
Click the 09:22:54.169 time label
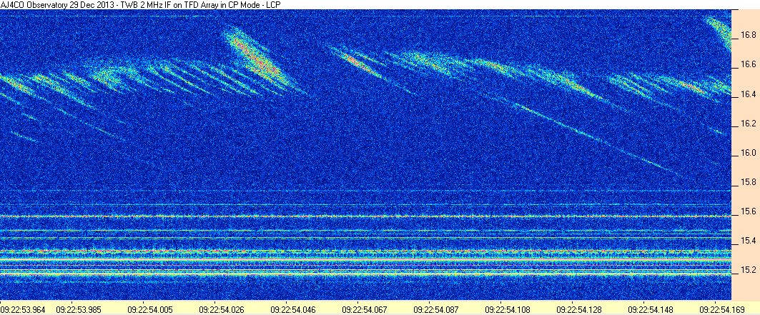point(721,308)
